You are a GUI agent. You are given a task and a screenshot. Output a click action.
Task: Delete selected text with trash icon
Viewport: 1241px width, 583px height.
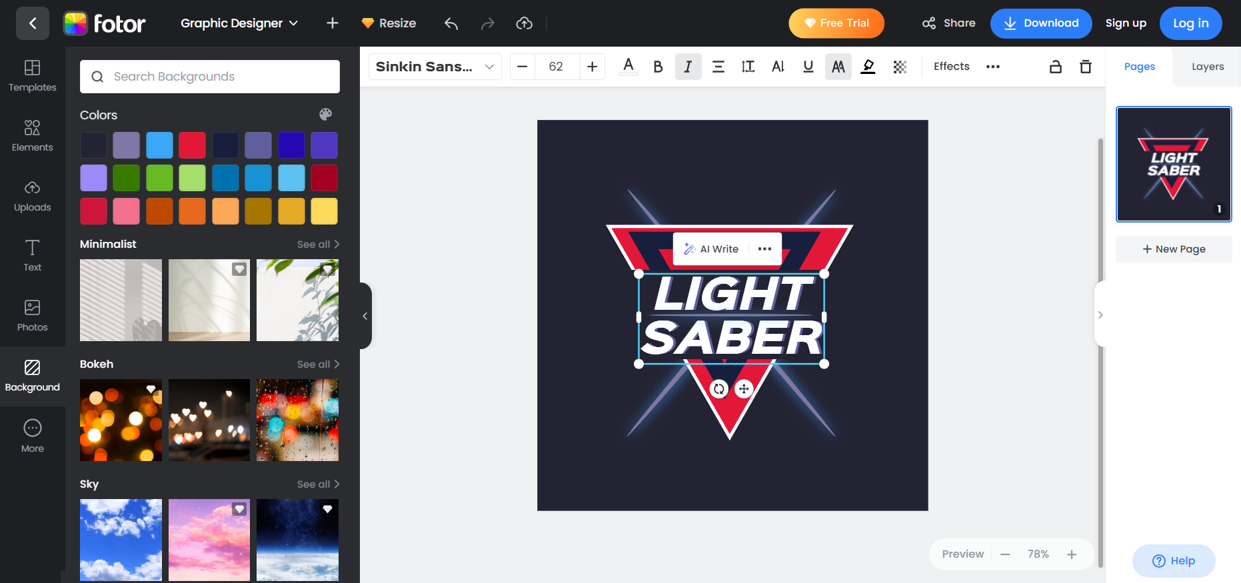coord(1085,67)
